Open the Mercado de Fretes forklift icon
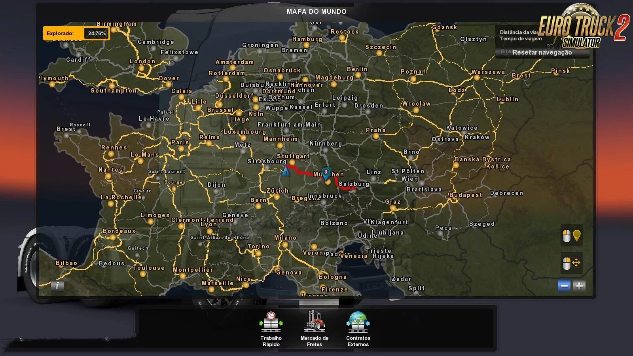The image size is (633, 356). [x=315, y=321]
